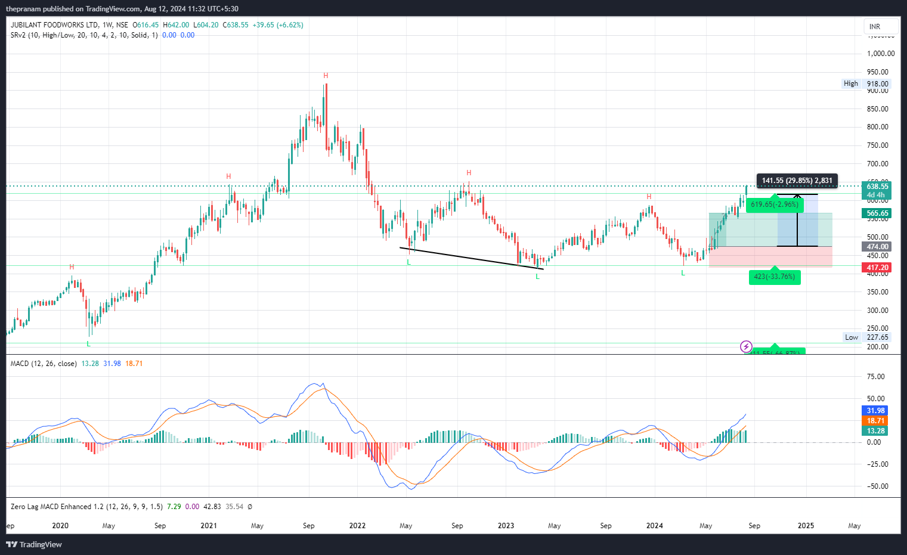Screen dimensions: 907x555
Task: Click the blue 31.98 tag on MACD axis
Action: pyautogui.click(x=876, y=411)
